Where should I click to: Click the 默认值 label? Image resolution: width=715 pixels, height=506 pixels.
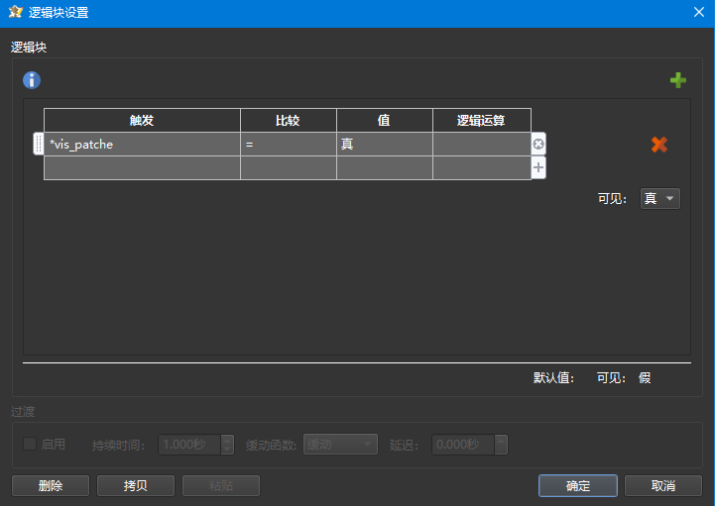click(553, 377)
